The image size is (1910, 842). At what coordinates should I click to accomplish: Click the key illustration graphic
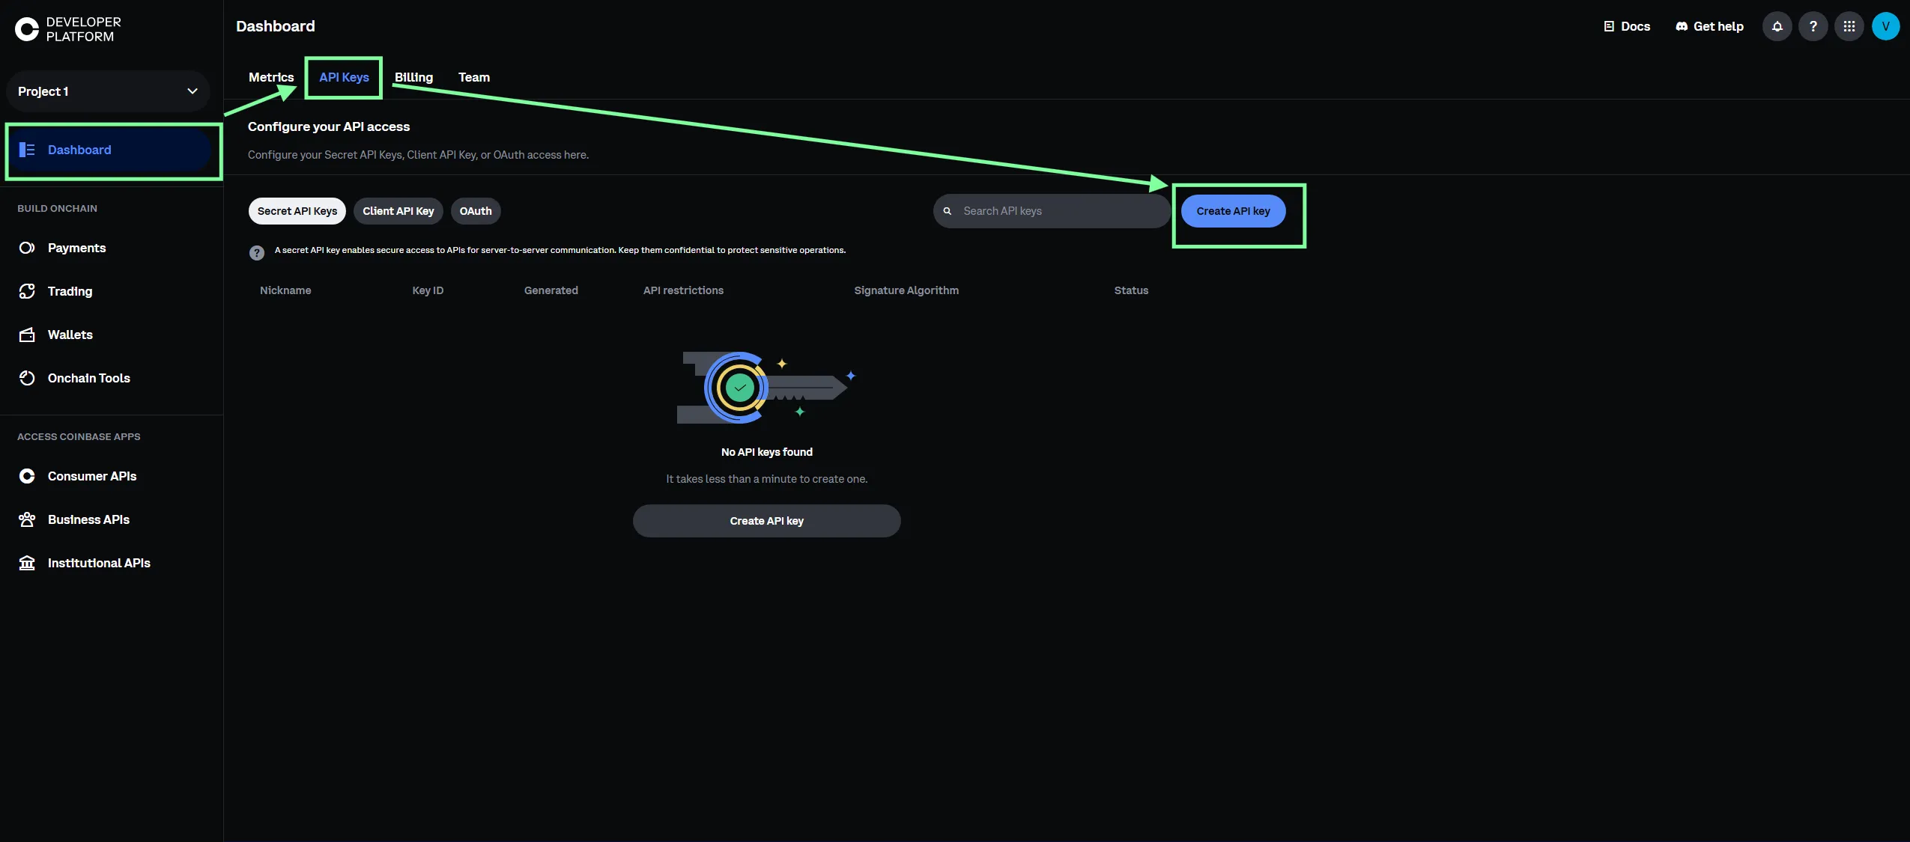point(766,388)
